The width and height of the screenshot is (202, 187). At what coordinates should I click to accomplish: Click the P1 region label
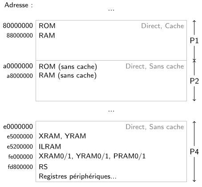click(194, 41)
